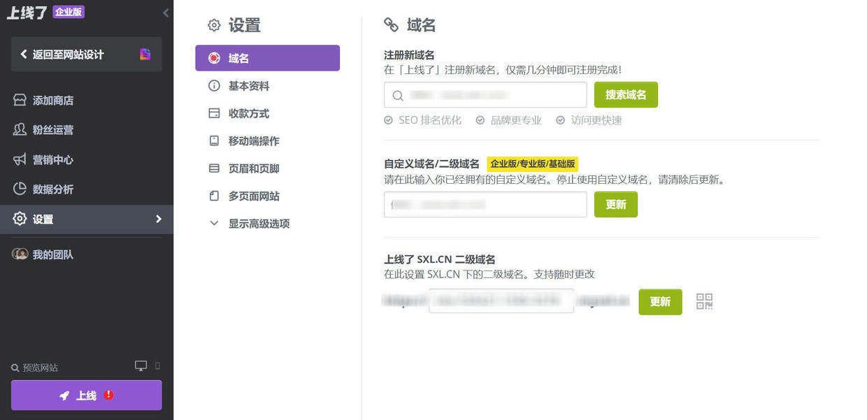Select the 基本资料 settings tab
Screen dimensions: 867x420
(248, 86)
